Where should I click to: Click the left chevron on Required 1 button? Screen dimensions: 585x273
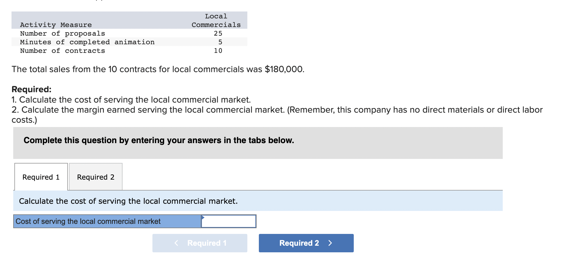tap(176, 243)
